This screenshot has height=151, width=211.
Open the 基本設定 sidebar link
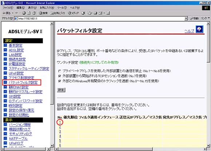[x=16, y=45]
